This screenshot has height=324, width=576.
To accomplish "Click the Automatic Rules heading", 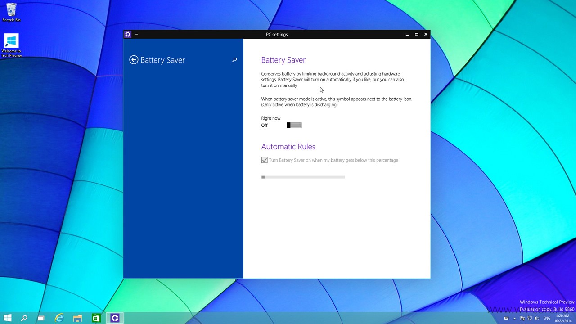I will click(288, 147).
